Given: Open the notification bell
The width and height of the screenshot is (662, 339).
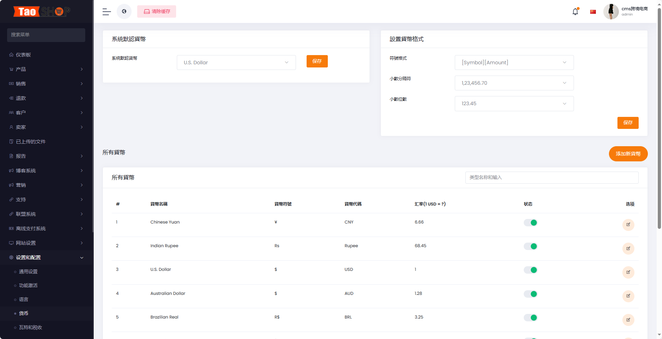Looking at the screenshot, I should 575,12.
